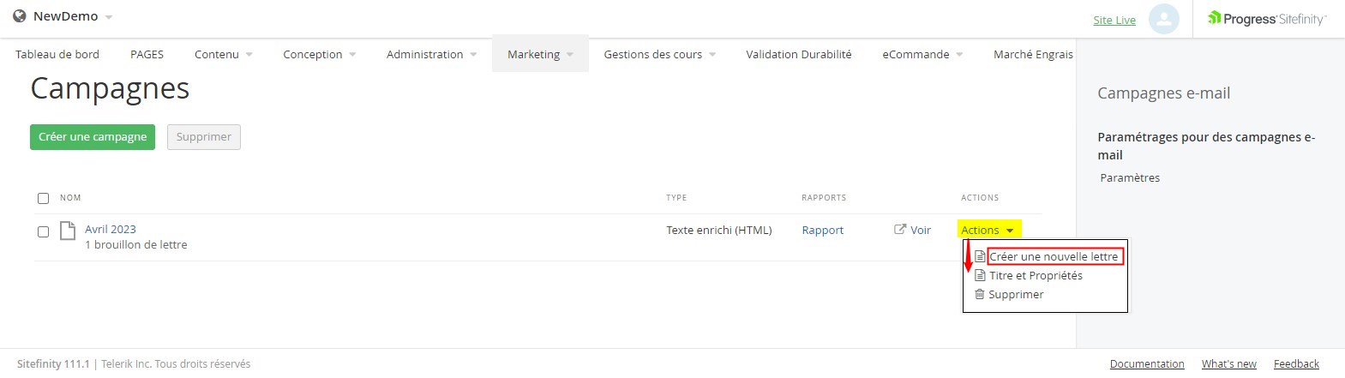Viewport: 1345px width, 378px height.
Task: Click the globe icon beside NewDemo
Action: [x=20, y=16]
